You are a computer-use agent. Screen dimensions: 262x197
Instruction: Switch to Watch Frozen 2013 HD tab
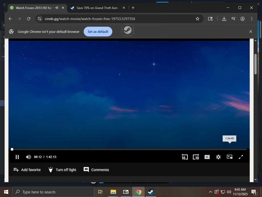point(34,8)
